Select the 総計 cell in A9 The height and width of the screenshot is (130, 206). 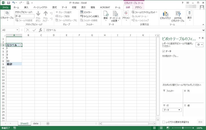click(14, 64)
